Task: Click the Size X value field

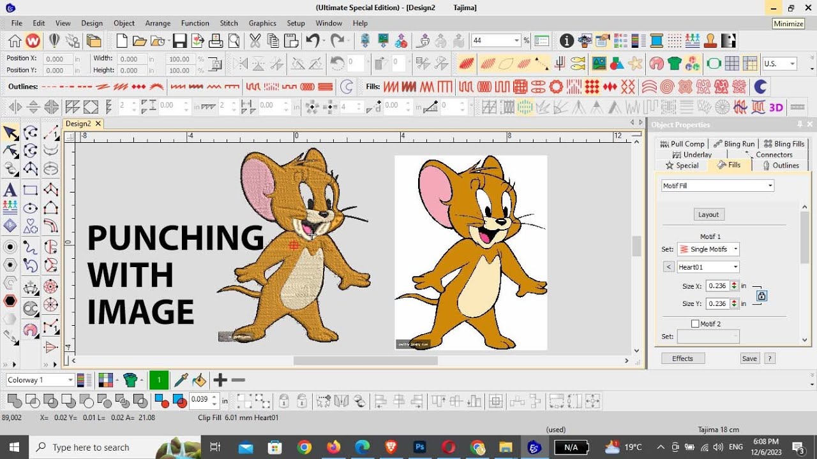Action: (x=718, y=286)
